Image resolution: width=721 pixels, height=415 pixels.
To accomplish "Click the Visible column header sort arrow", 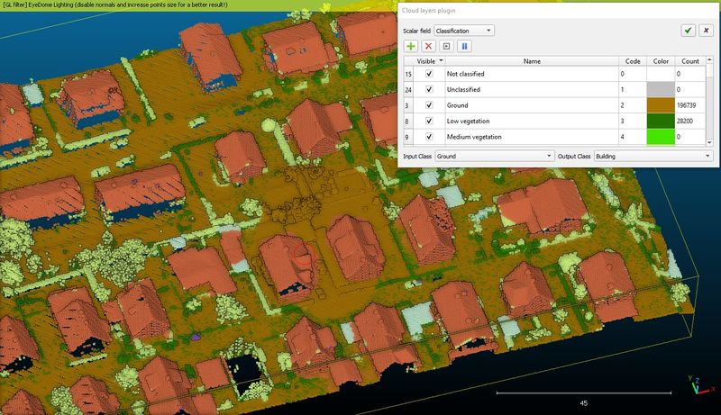I will point(441,60).
